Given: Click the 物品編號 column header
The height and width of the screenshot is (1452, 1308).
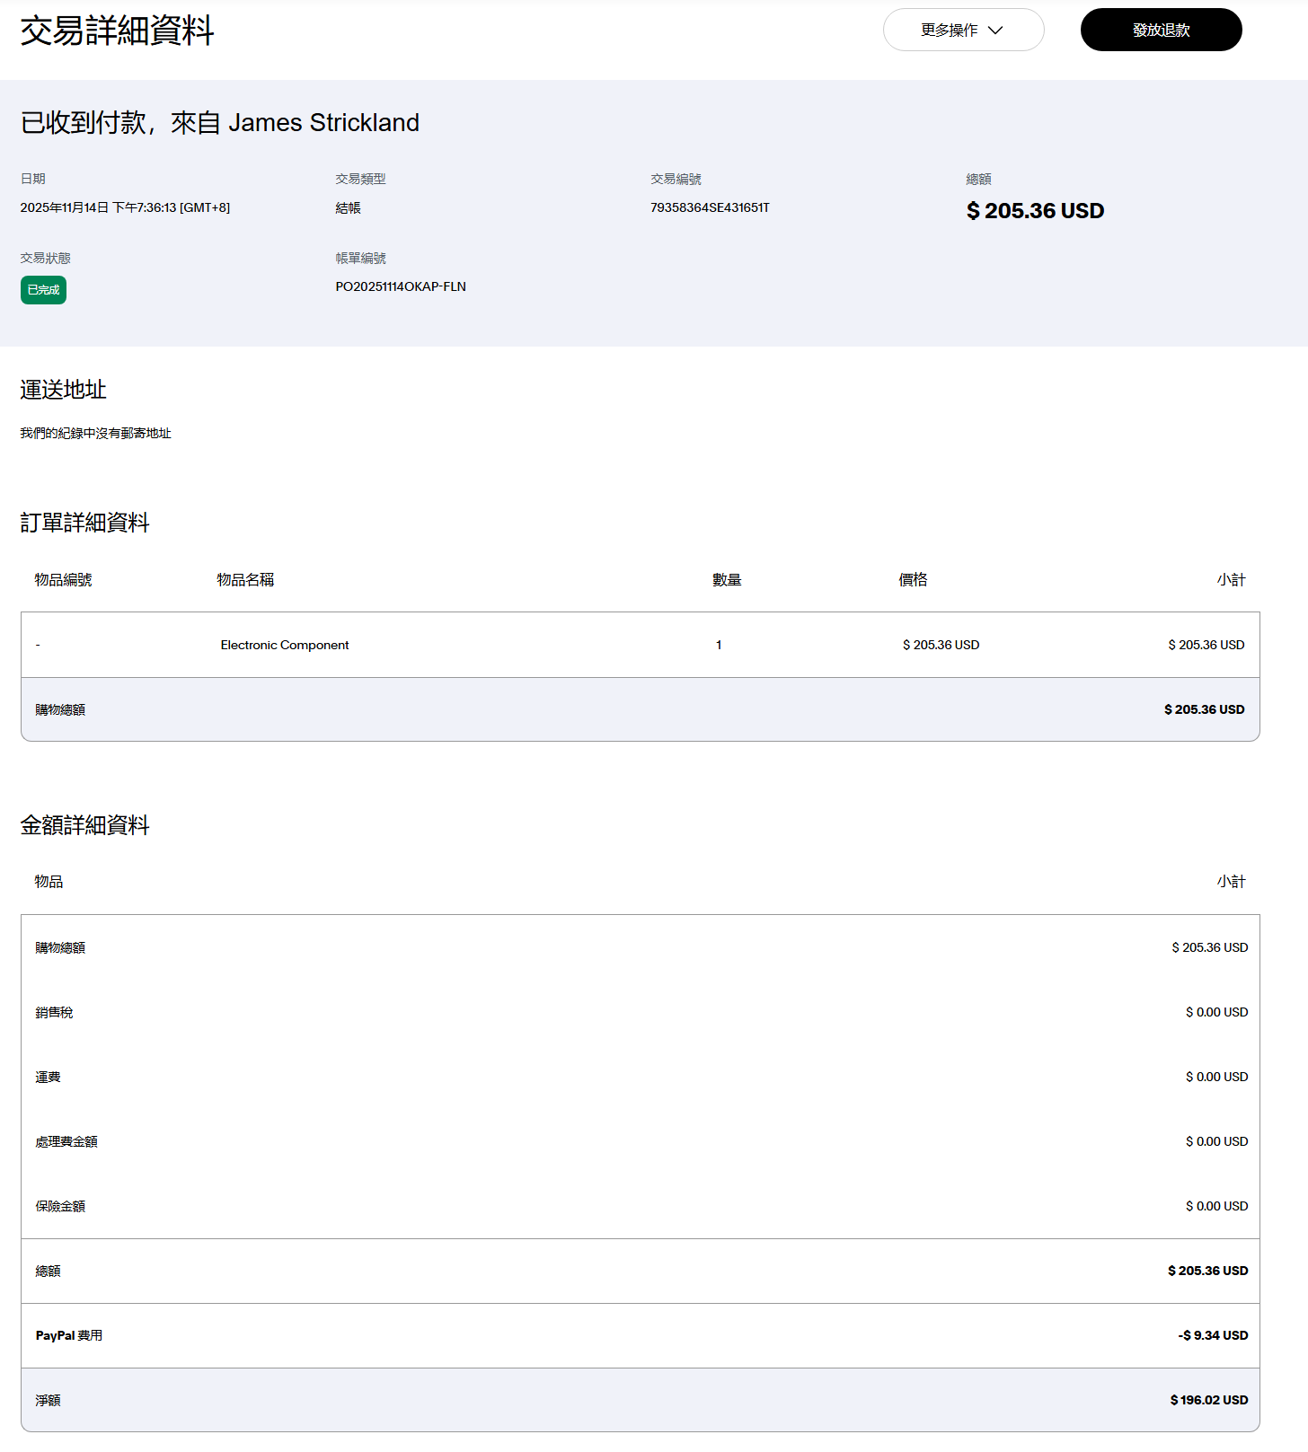Looking at the screenshot, I should click(x=63, y=580).
